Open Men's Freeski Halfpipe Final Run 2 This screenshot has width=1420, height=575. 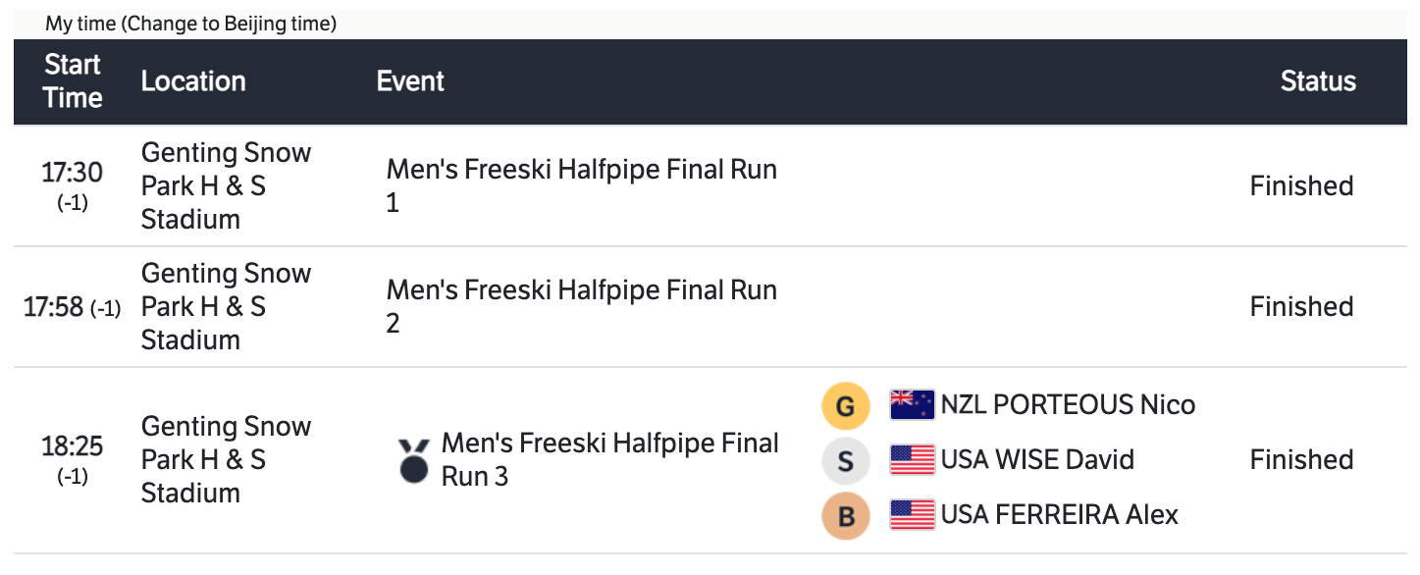581,306
